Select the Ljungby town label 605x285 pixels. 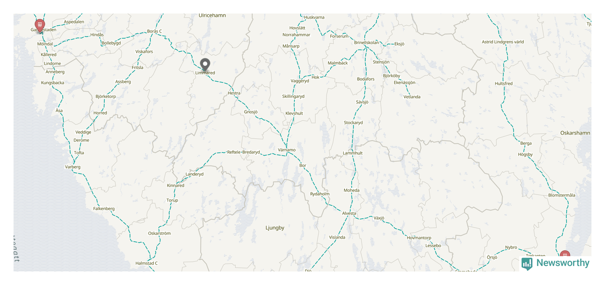pyautogui.click(x=275, y=228)
